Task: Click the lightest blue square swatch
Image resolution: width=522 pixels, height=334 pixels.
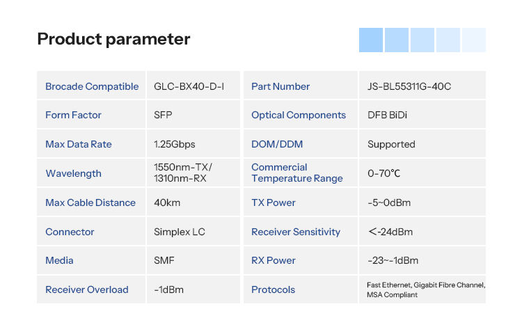Action: tap(474, 40)
